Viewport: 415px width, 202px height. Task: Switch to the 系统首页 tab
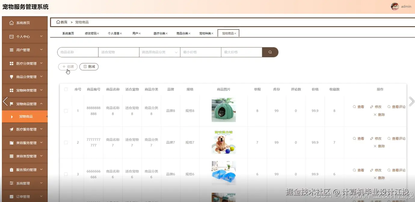pyautogui.click(x=68, y=34)
